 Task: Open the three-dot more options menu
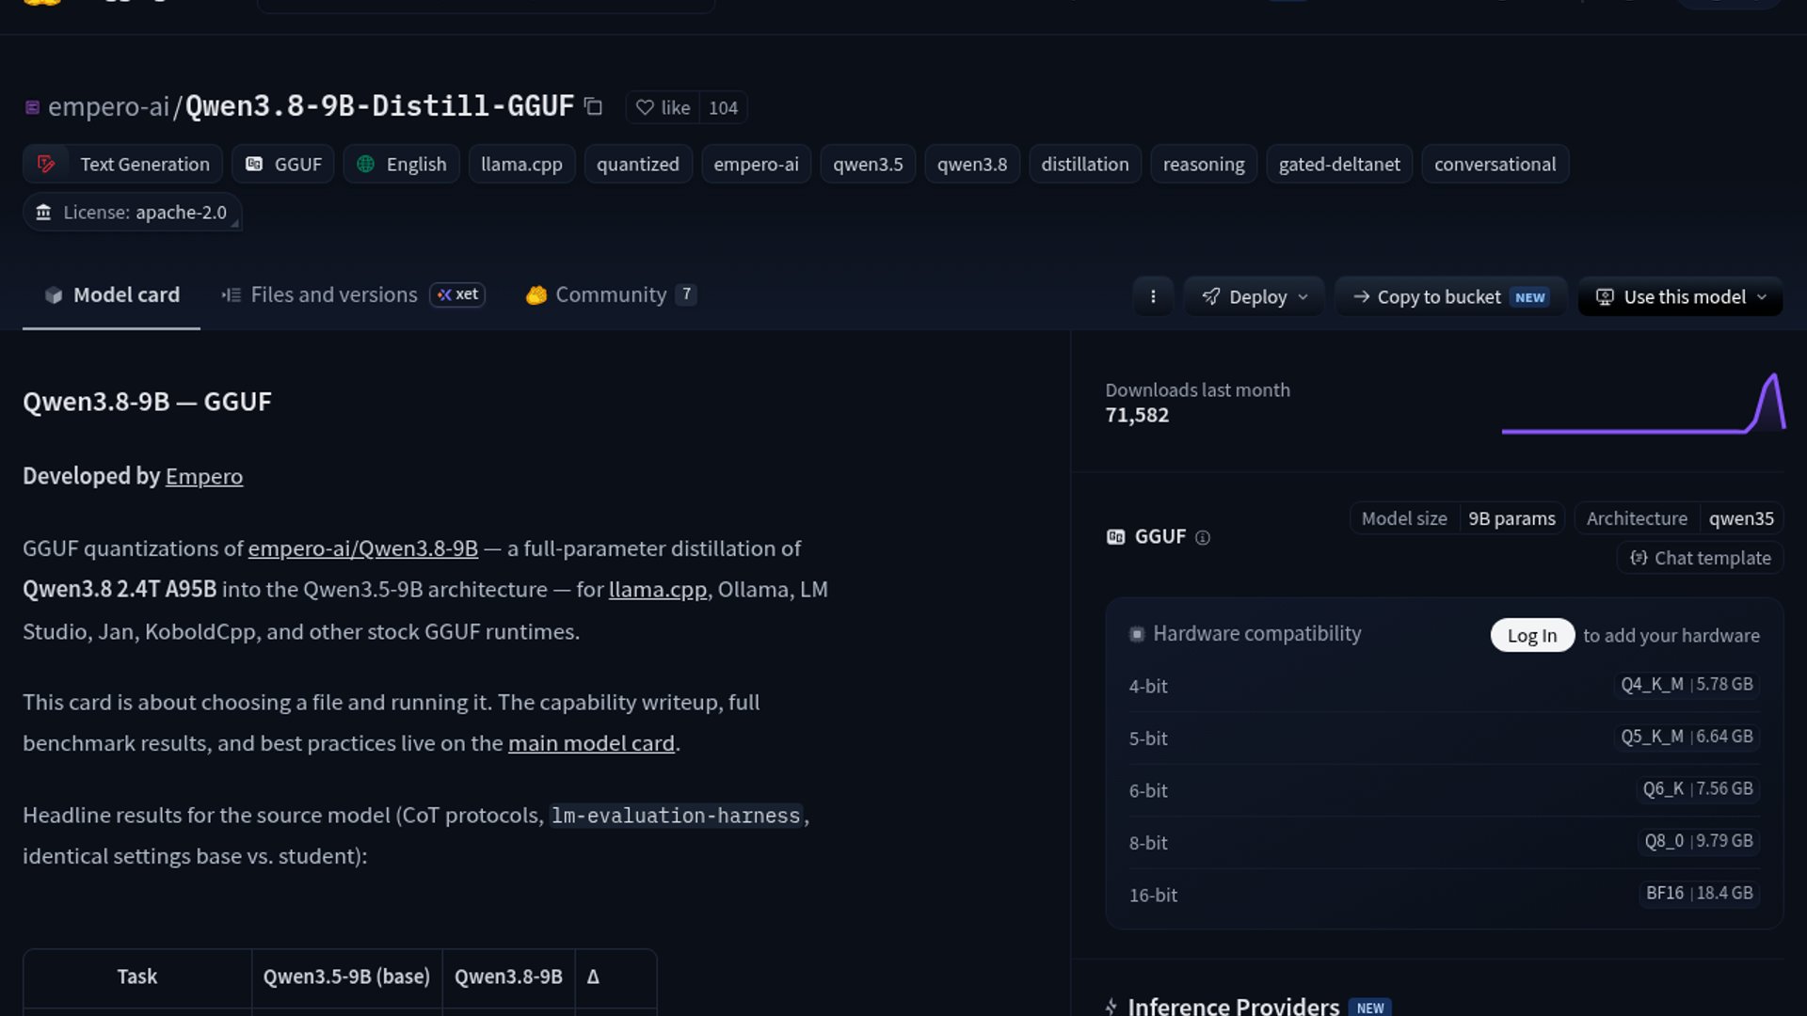(x=1153, y=296)
